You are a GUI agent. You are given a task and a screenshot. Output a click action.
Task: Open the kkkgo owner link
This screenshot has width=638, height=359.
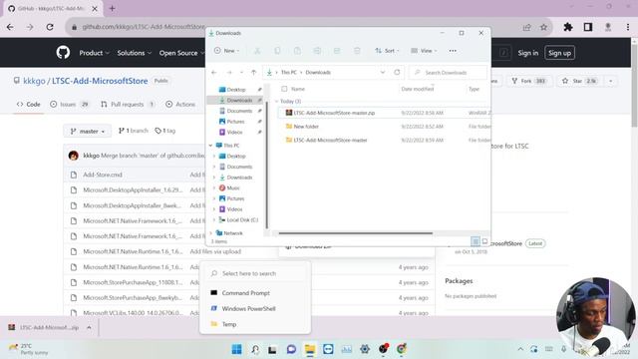point(34,81)
